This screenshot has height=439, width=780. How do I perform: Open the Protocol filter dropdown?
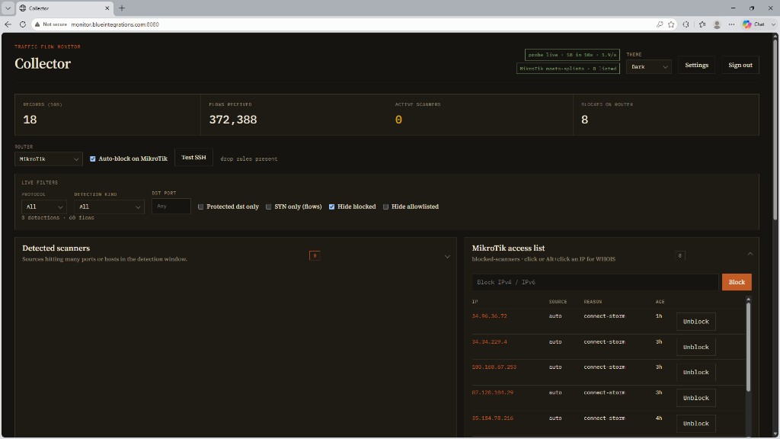[x=43, y=207]
